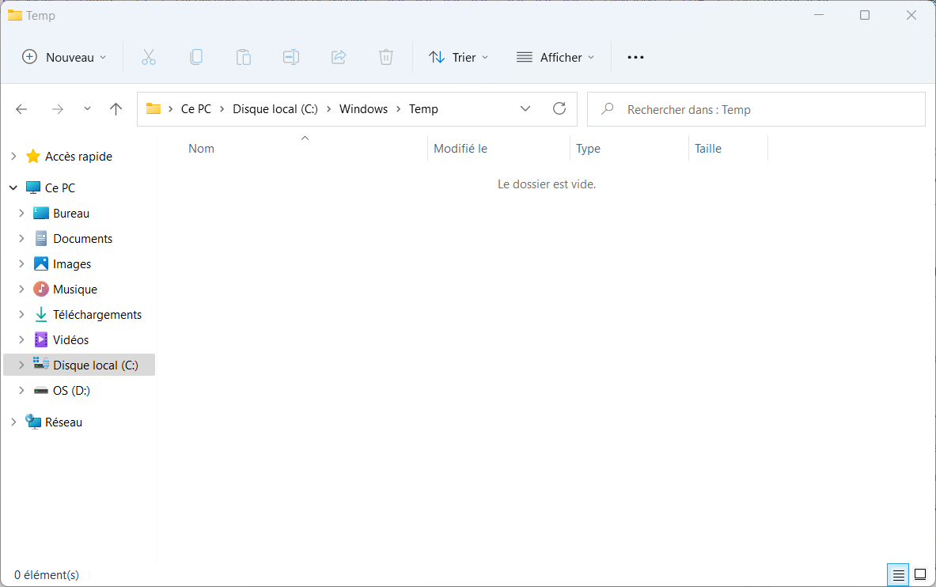Open the Trier sort menu
Screen dimensions: 936x587
pos(458,57)
